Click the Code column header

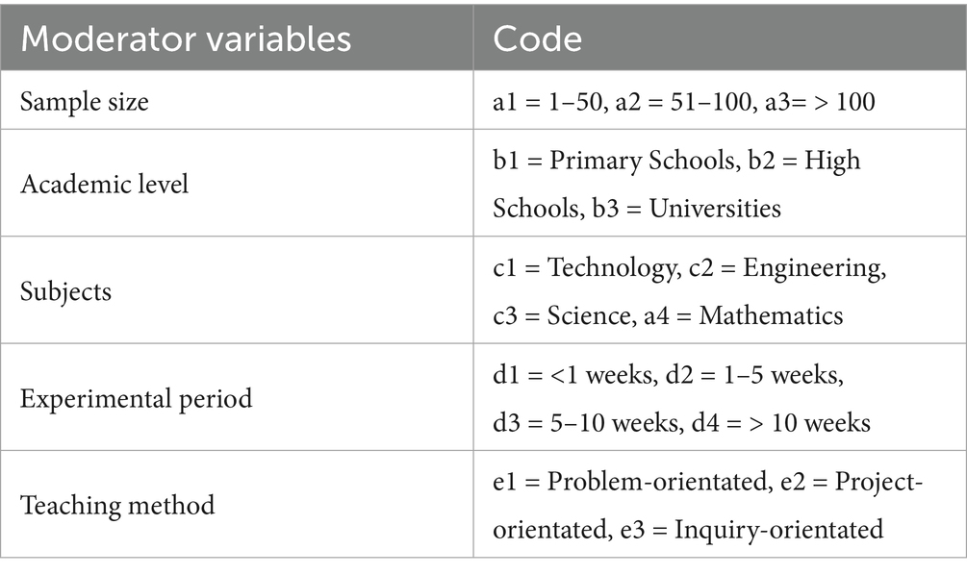click(537, 38)
